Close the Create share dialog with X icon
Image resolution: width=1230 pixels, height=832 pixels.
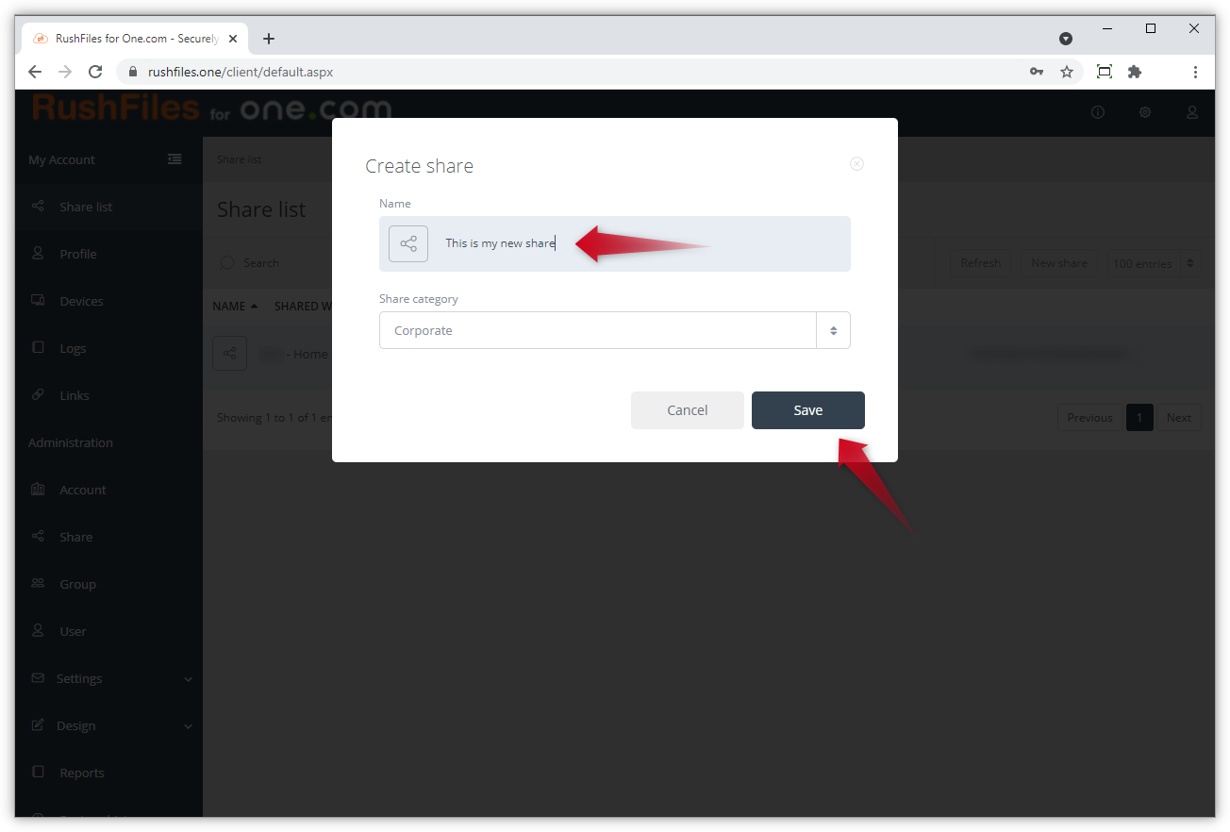click(x=856, y=163)
